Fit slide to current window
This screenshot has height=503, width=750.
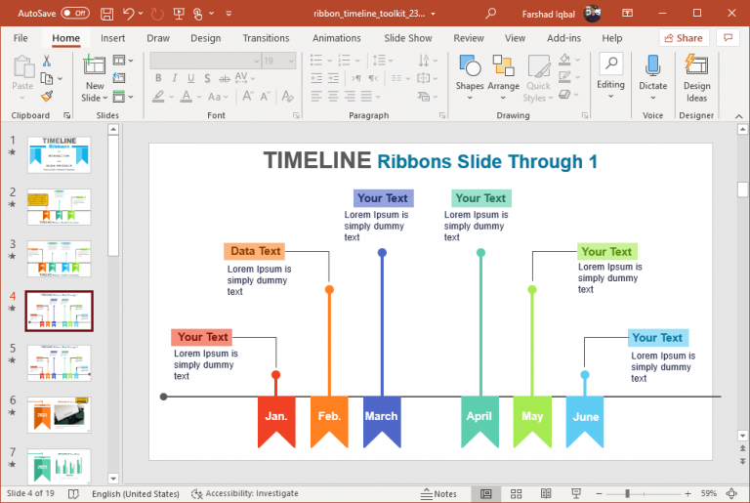731,493
